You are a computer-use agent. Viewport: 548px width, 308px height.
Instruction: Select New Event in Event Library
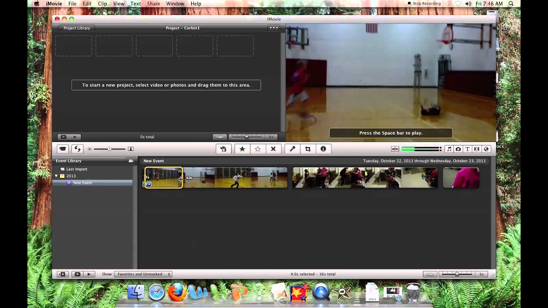[83, 183]
